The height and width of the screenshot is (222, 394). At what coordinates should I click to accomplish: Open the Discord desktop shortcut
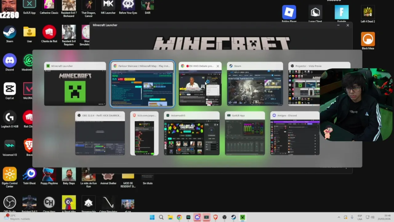click(10, 63)
